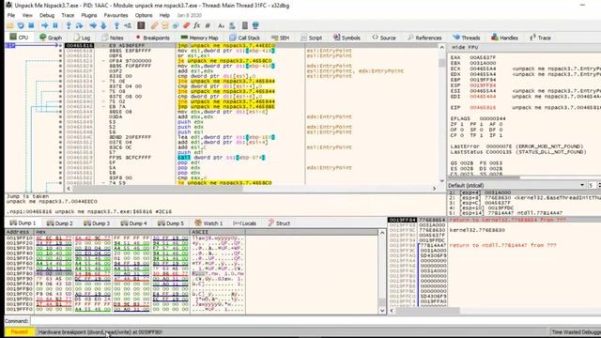Image resolution: width=601 pixels, height=338 pixels.
Task: Open the Labels tag toolbar icon
Action: [x=176, y=25]
